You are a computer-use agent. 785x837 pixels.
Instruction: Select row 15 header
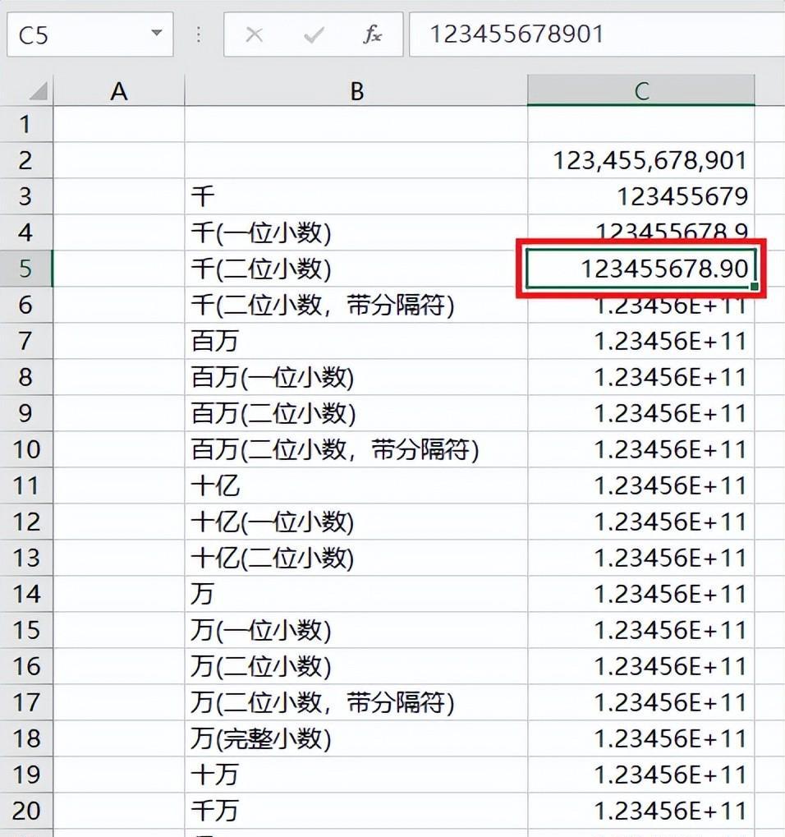tap(25, 630)
